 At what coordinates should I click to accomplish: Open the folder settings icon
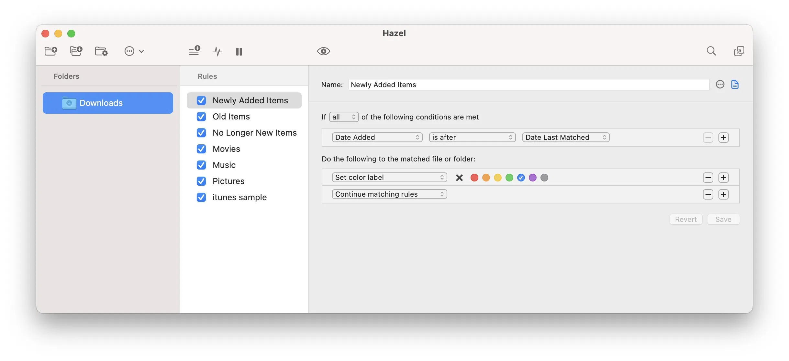click(101, 51)
